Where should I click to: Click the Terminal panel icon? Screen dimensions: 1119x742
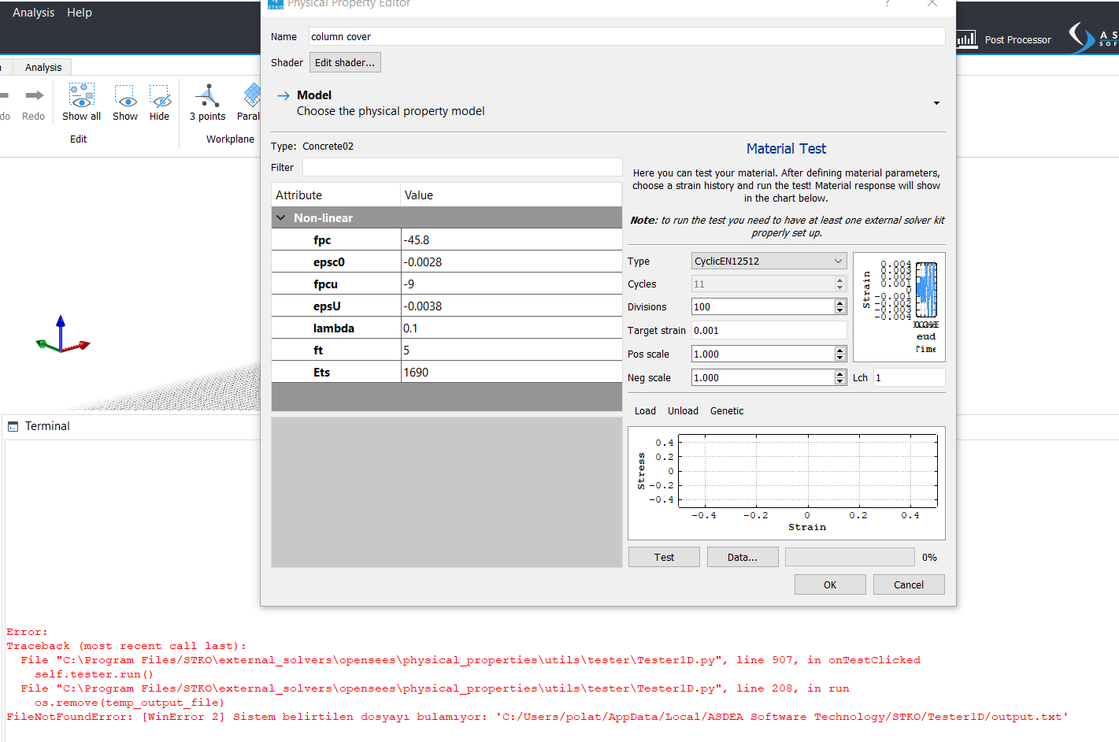[x=13, y=426]
